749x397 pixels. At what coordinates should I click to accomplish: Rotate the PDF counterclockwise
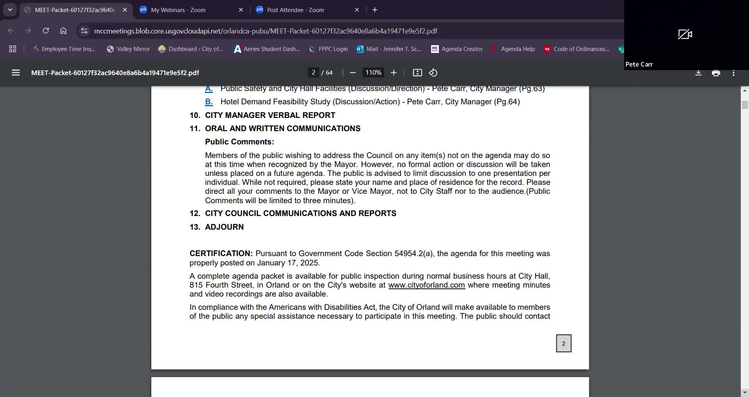pyautogui.click(x=433, y=73)
